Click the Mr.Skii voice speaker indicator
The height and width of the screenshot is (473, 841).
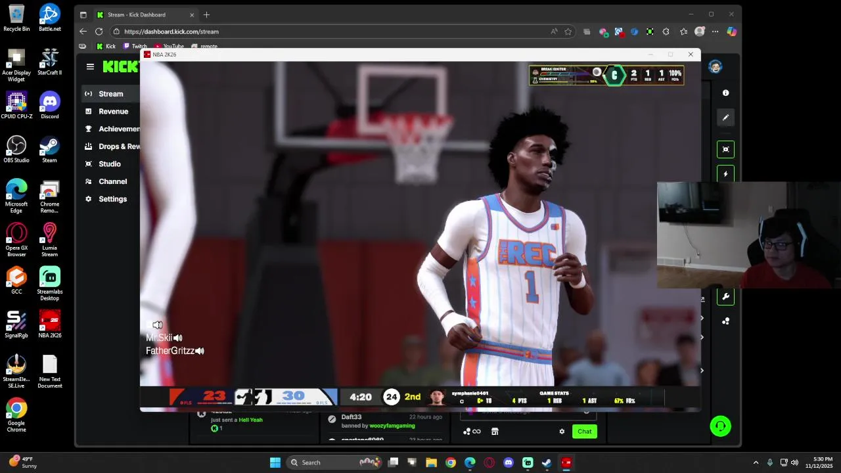177,338
